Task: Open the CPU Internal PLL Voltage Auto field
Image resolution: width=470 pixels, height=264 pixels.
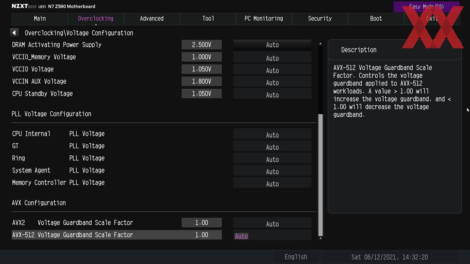Action: pos(272,134)
